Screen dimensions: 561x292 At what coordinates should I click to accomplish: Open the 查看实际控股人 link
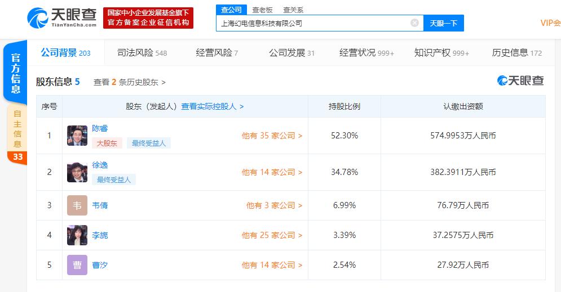point(213,106)
